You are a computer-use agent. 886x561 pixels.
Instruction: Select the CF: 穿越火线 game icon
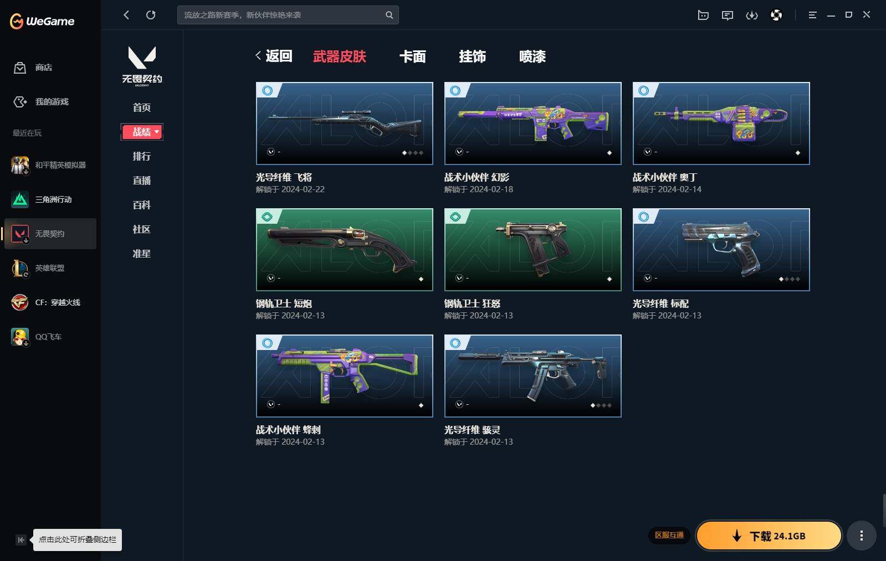click(x=20, y=302)
